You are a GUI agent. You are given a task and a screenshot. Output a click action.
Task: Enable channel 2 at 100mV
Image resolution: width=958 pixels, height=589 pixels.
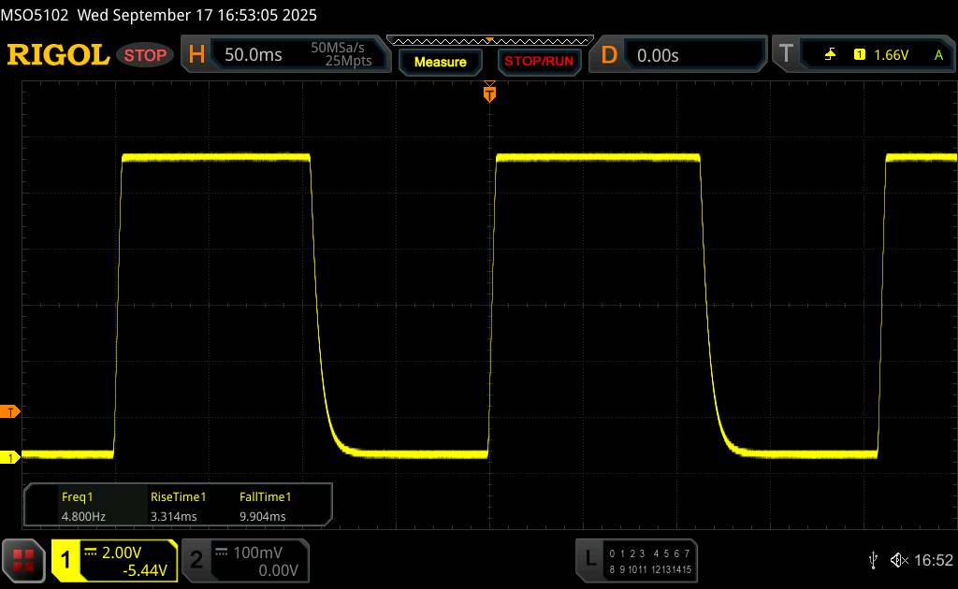point(243,560)
